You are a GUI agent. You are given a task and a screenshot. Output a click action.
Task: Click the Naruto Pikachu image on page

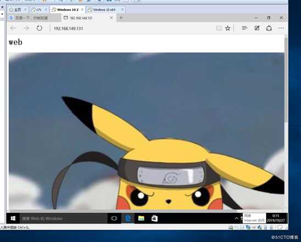coord(147,131)
